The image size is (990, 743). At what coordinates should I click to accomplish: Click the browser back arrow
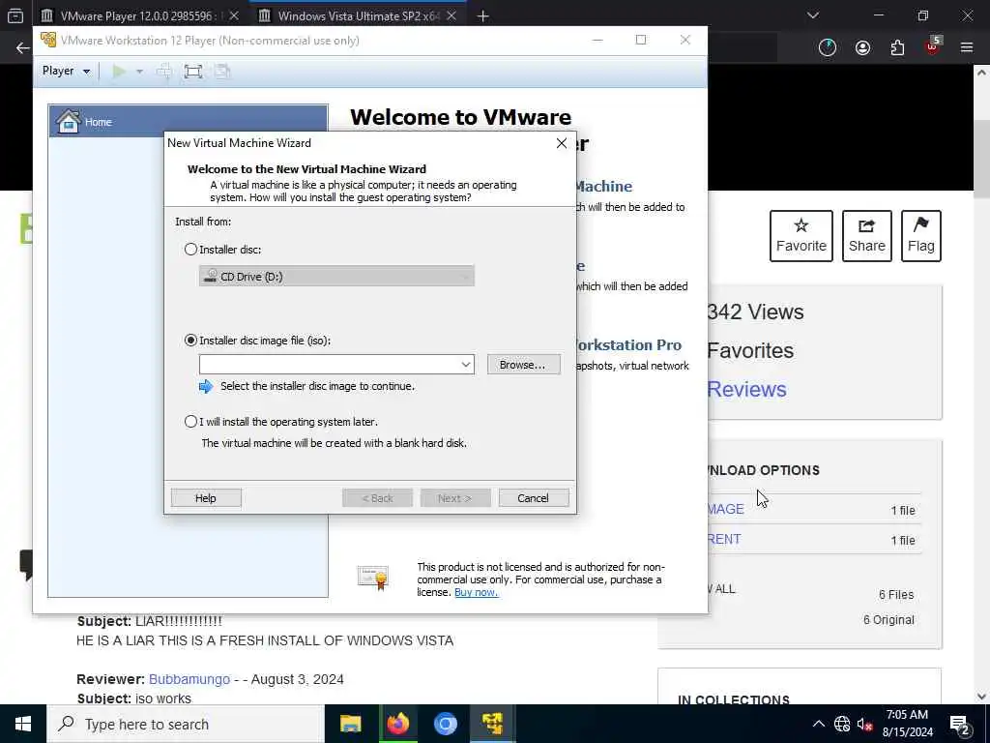[23, 48]
